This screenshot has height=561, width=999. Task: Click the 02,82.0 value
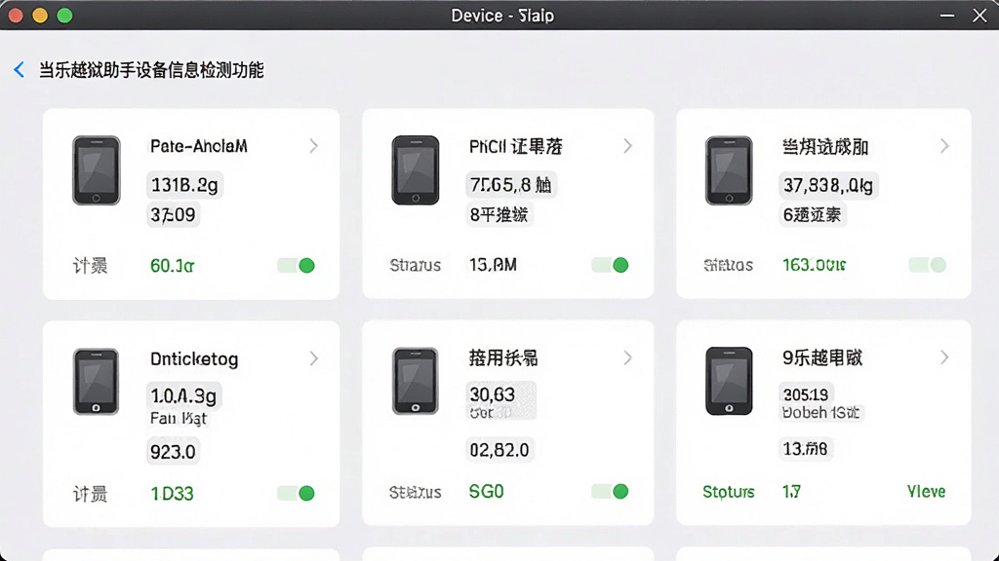(x=499, y=450)
